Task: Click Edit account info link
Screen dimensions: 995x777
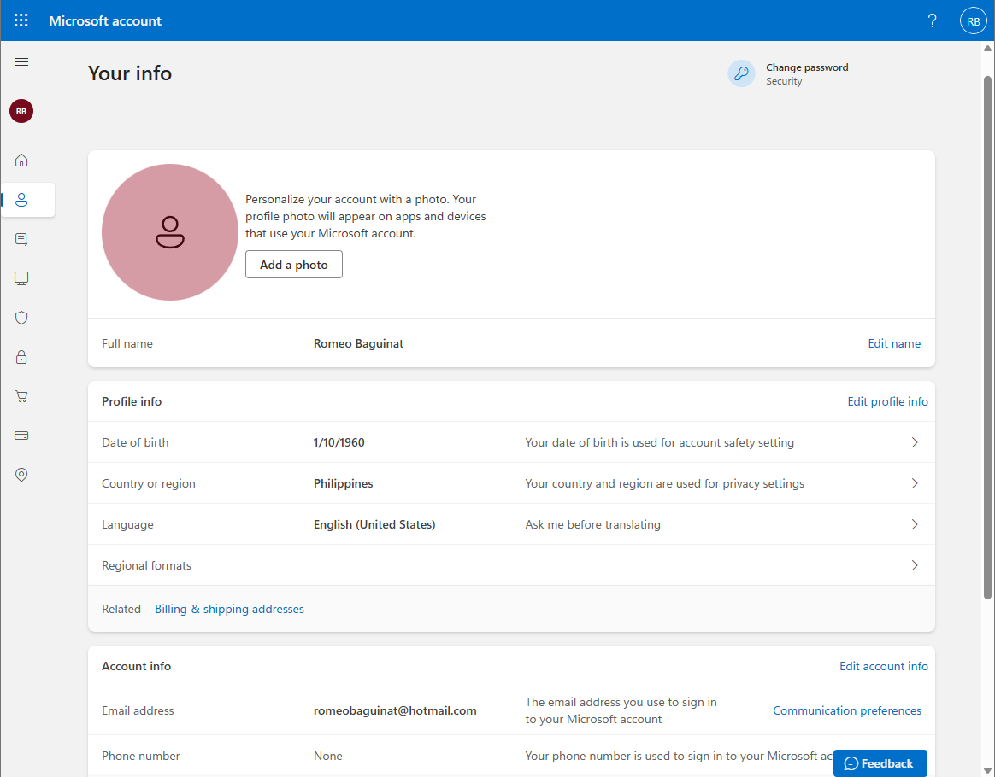Action: (883, 666)
